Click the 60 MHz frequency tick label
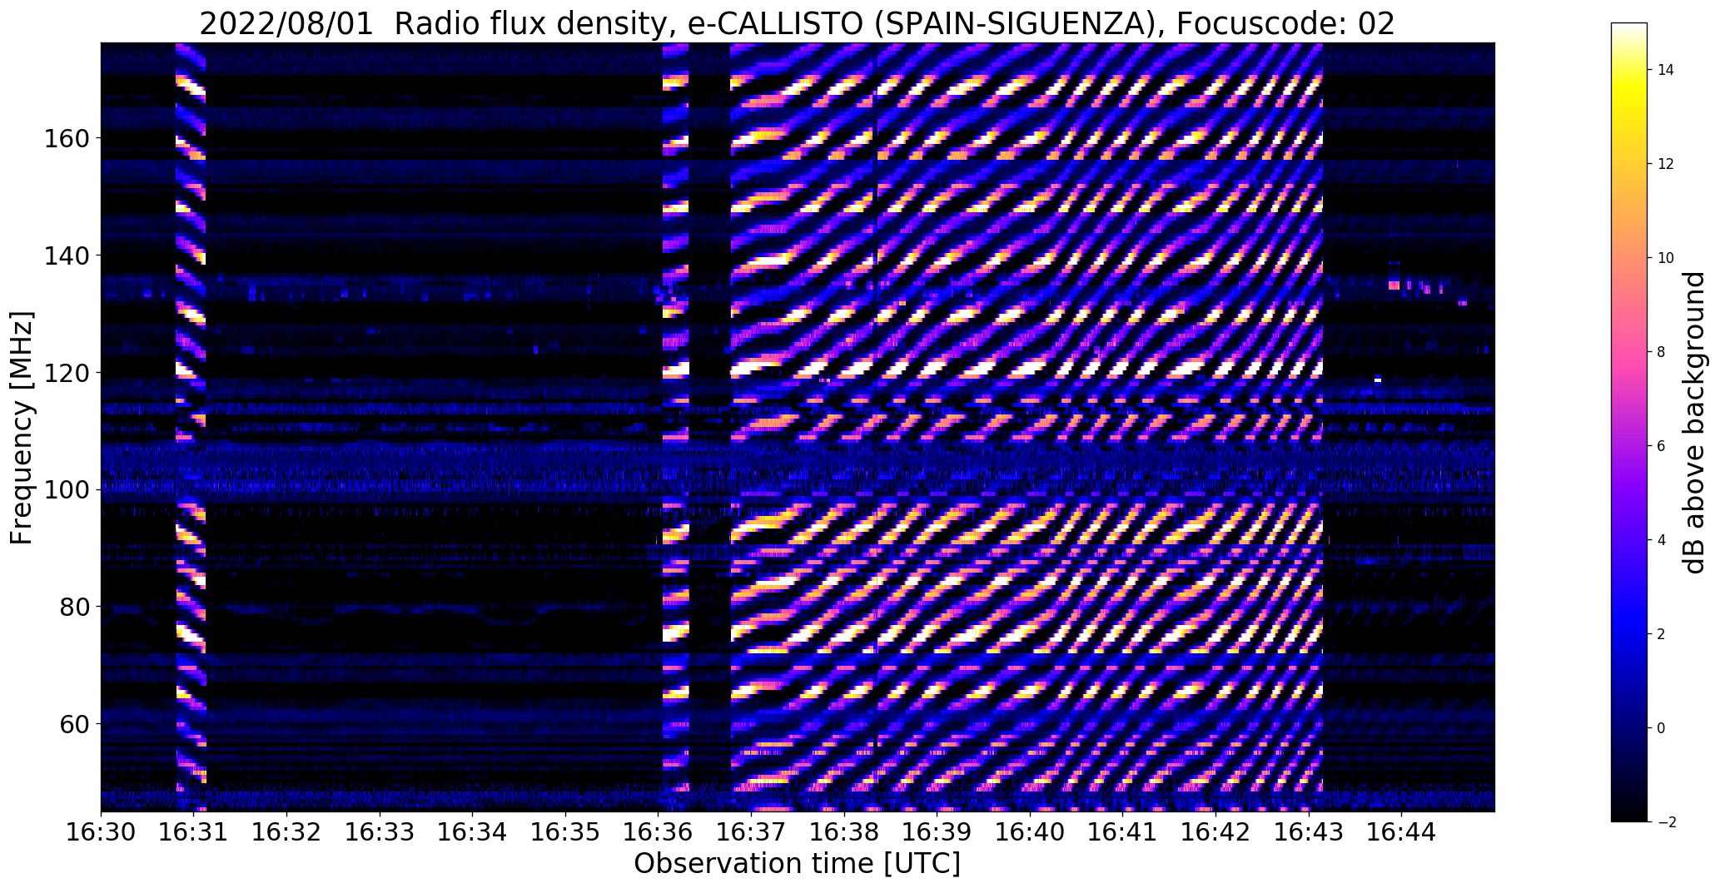This screenshot has width=1720, height=888. [x=75, y=724]
